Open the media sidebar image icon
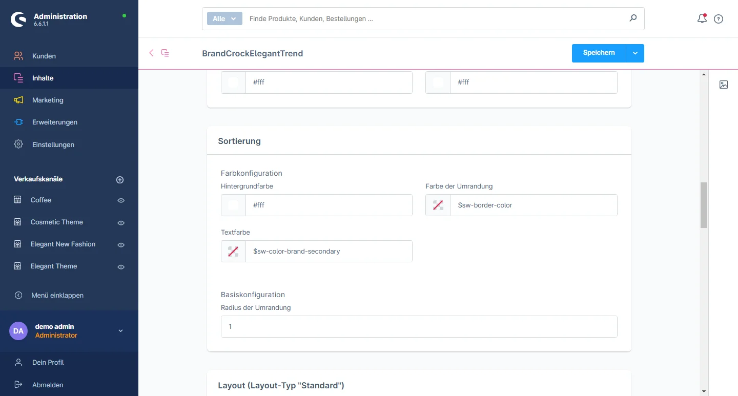Viewport: 738px width, 396px height. point(724,85)
